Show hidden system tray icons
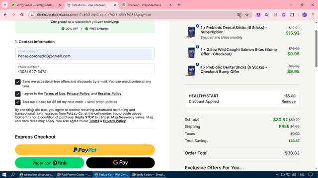The height and width of the screenshot is (178, 318). [277, 175]
